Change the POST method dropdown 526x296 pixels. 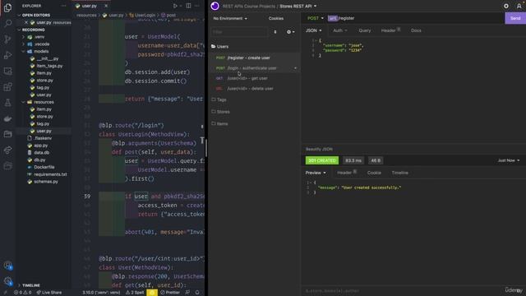[x=316, y=18]
